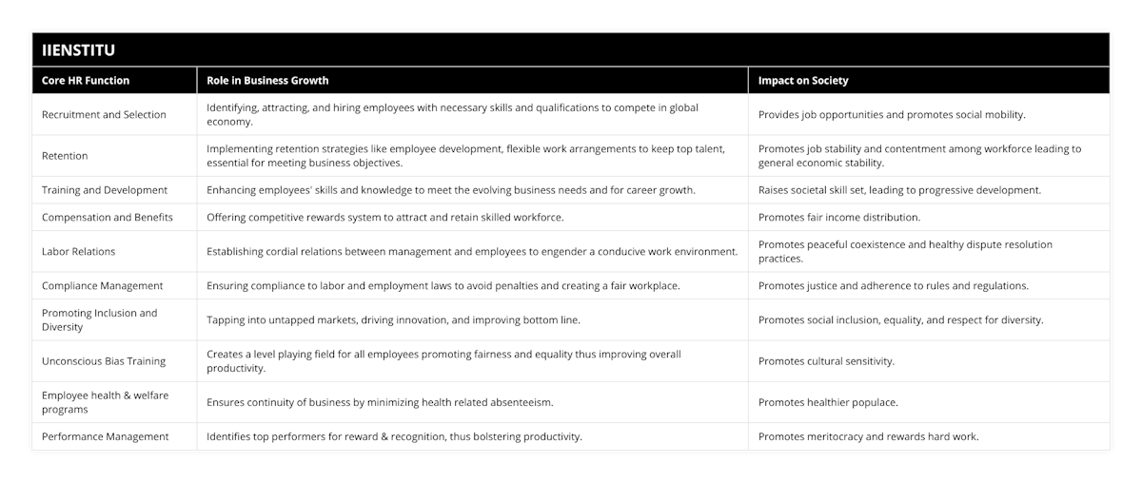Select the Core HR Function column header
This screenshot has width=1142, height=482.
pyautogui.click(x=86, y=81)
